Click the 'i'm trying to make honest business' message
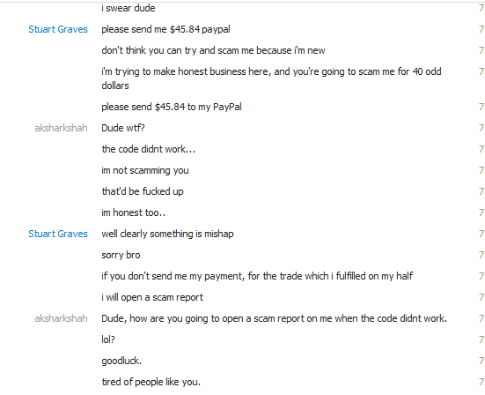The width and height of the screenshot is (485, 395). point(271,78)
